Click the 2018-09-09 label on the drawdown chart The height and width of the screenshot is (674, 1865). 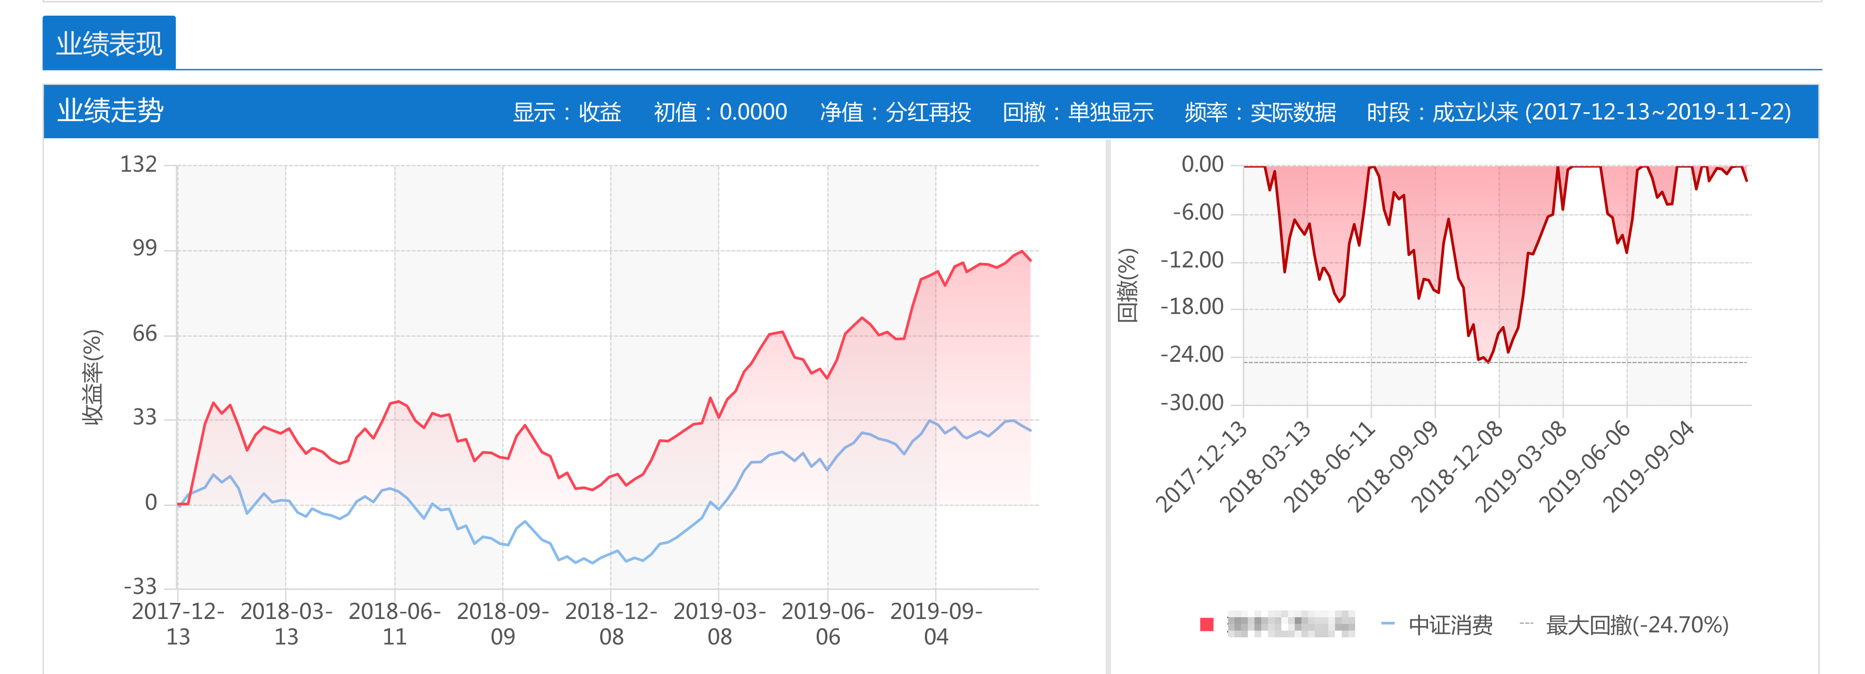click(1393, 467)
